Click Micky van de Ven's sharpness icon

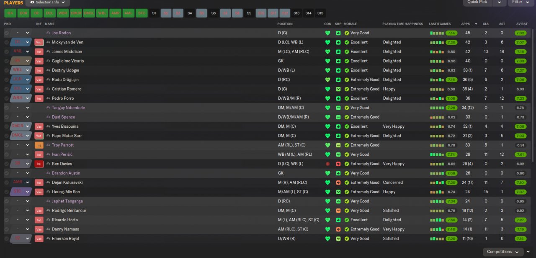(x=338, y=42)
